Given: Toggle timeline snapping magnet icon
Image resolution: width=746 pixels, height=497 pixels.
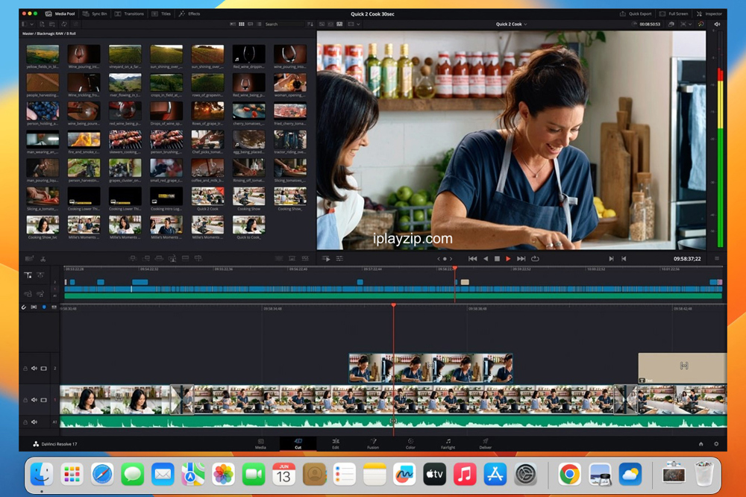Looking at the screenshot, I should (x=24, y=307).
